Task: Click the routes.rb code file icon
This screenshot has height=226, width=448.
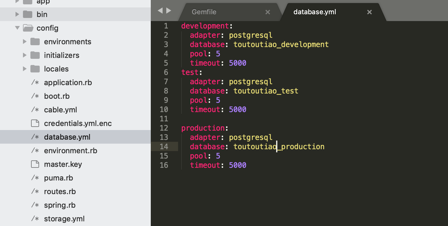Action: pos(35,192)
